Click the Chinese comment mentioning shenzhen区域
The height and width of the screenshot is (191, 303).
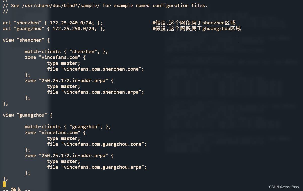pyautogui.click(x=194, y=23)
